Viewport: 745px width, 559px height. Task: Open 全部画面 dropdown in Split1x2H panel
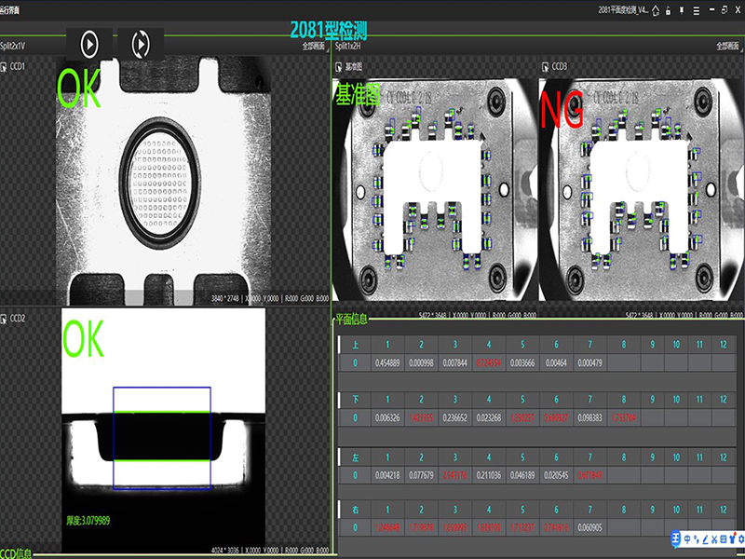pyautogui.click(x=728, y=45)
